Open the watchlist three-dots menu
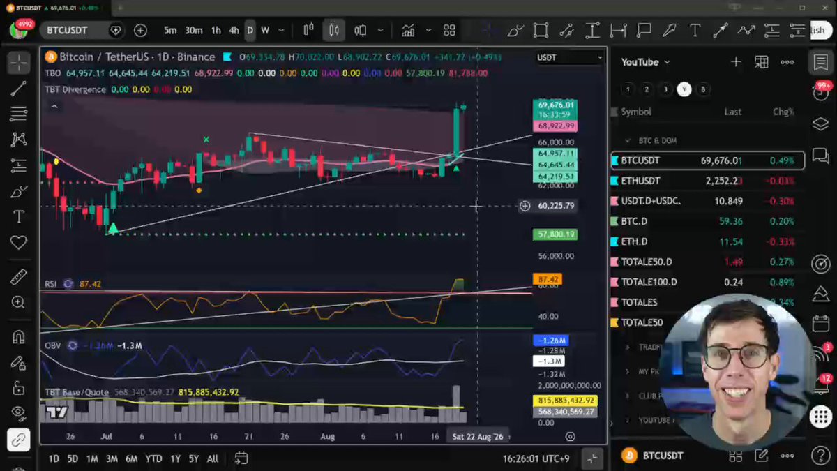The image size is (837, 471). [x=787, y=62]
